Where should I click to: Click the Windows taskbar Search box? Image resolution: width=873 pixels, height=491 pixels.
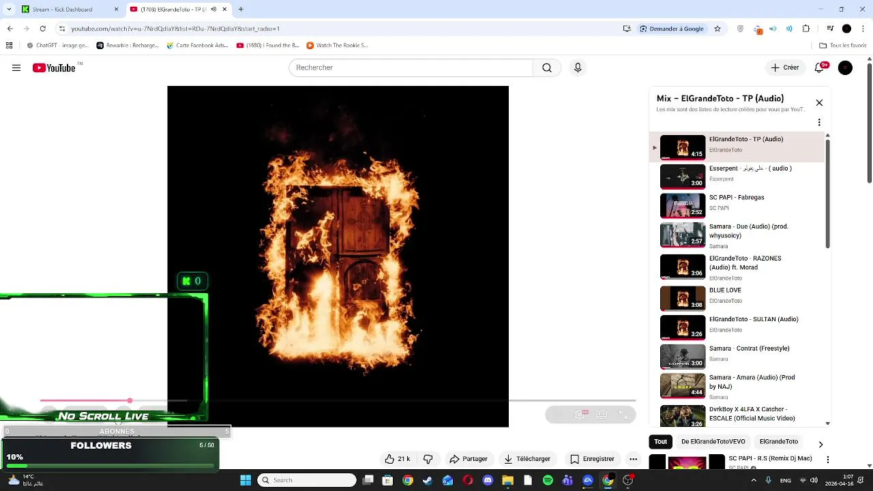point(307,480)
